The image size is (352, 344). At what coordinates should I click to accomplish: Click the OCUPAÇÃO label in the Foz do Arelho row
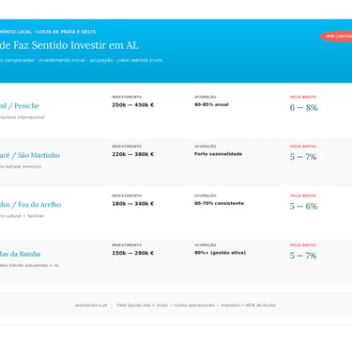click(206, 195)
